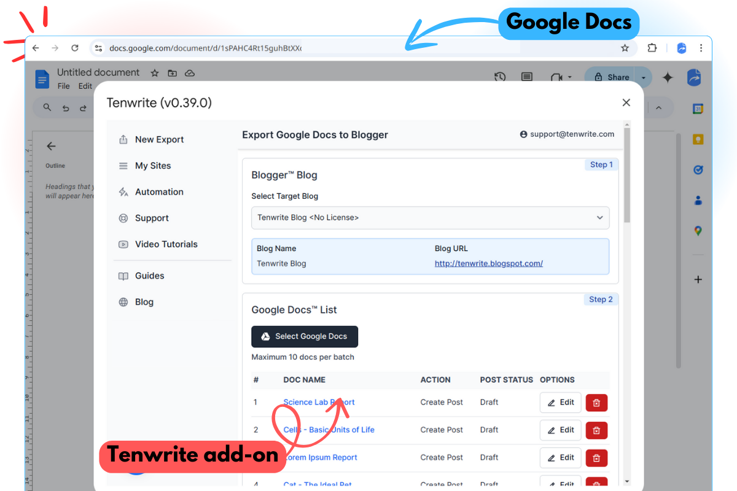Image resolution: width=737 pixels, height=491 pixels.
Task: Click the DOC NAME column header
Action: point(305,380)
